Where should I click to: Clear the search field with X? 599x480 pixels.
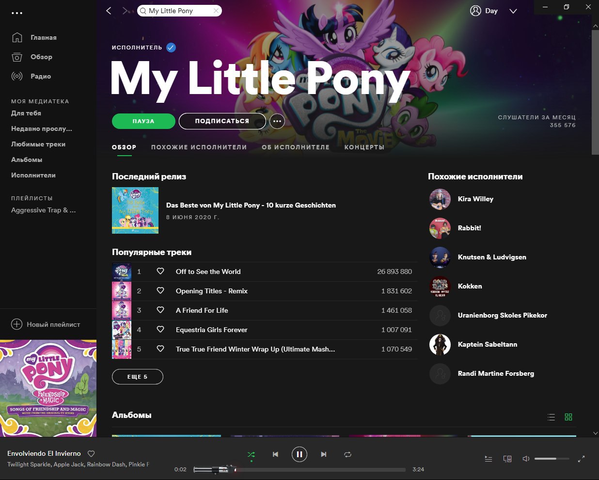(x=216, y=11)
